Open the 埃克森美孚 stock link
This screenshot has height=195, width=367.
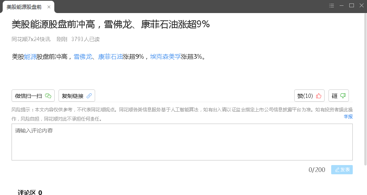pos(165,57)
